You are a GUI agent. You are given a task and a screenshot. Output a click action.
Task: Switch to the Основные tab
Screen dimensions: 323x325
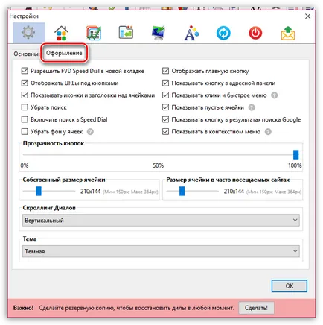(x=26, y=54)
